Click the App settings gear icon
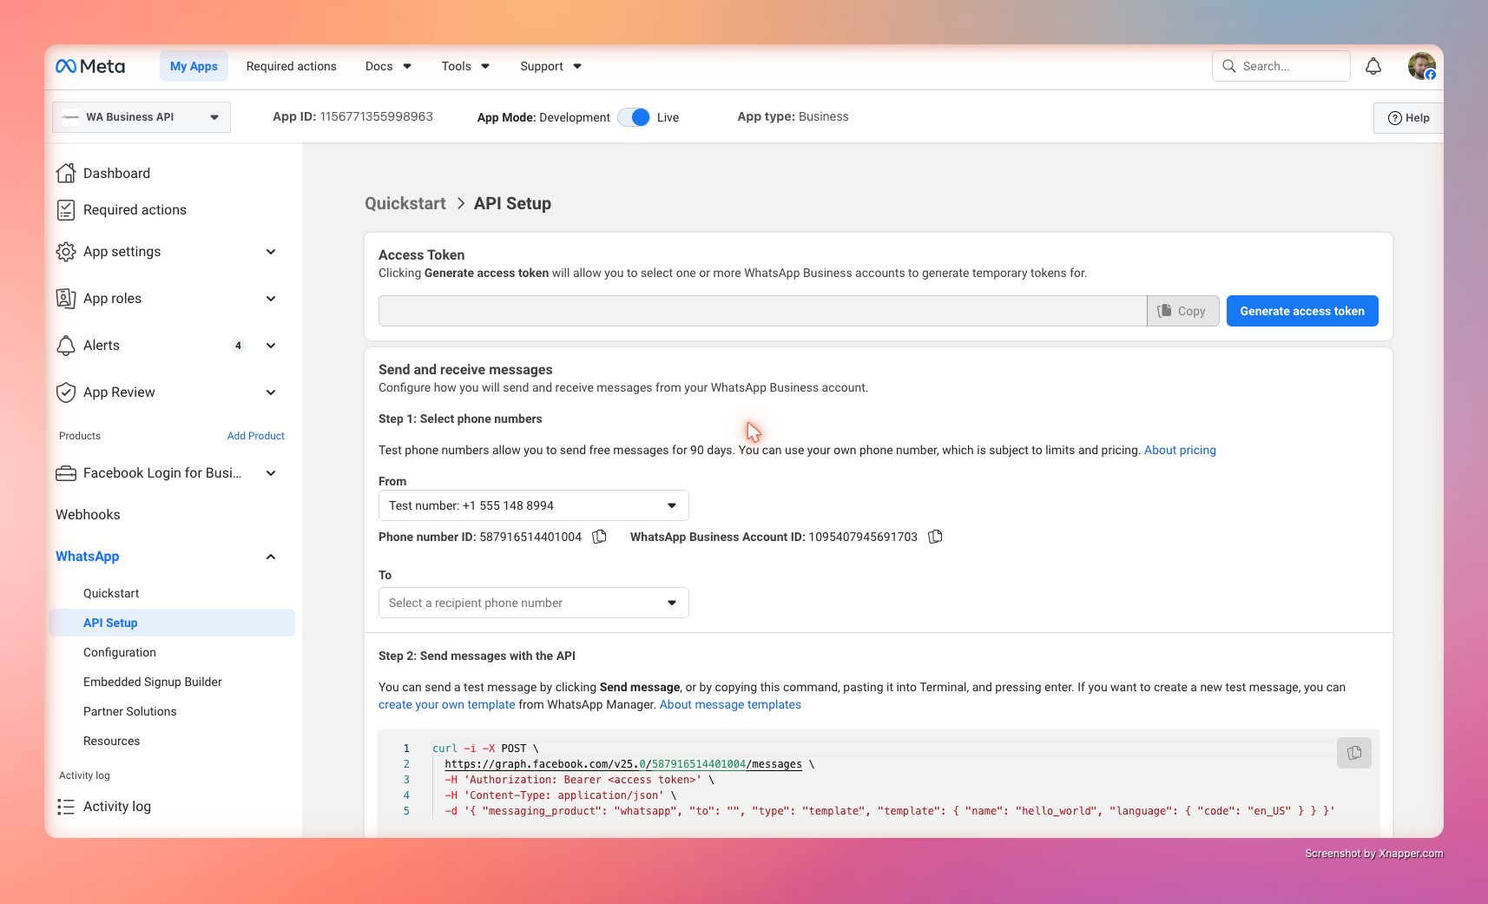Screen dimensions: 1488x904 pos(66,251)
